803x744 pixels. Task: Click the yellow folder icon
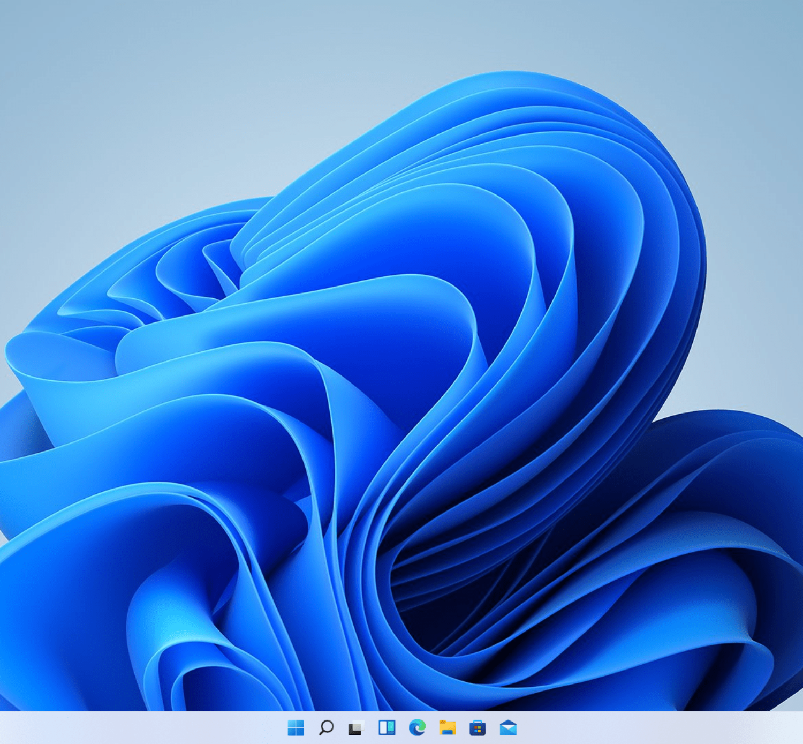448,727
